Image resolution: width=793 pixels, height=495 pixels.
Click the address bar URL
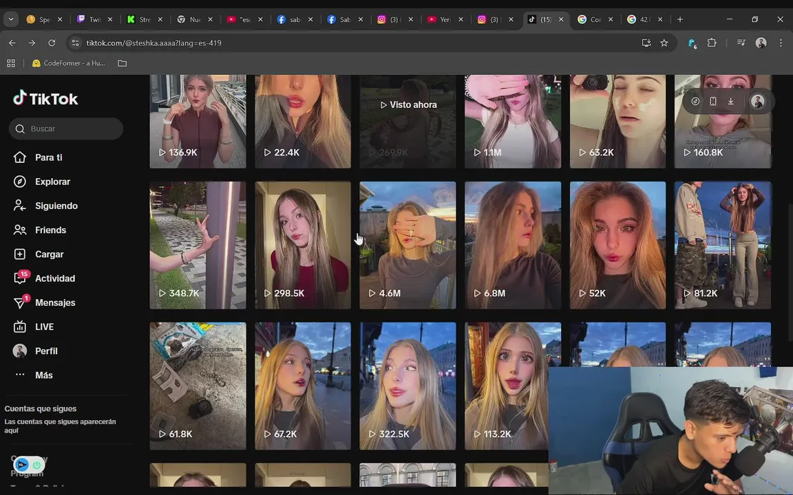coord(154,43)
